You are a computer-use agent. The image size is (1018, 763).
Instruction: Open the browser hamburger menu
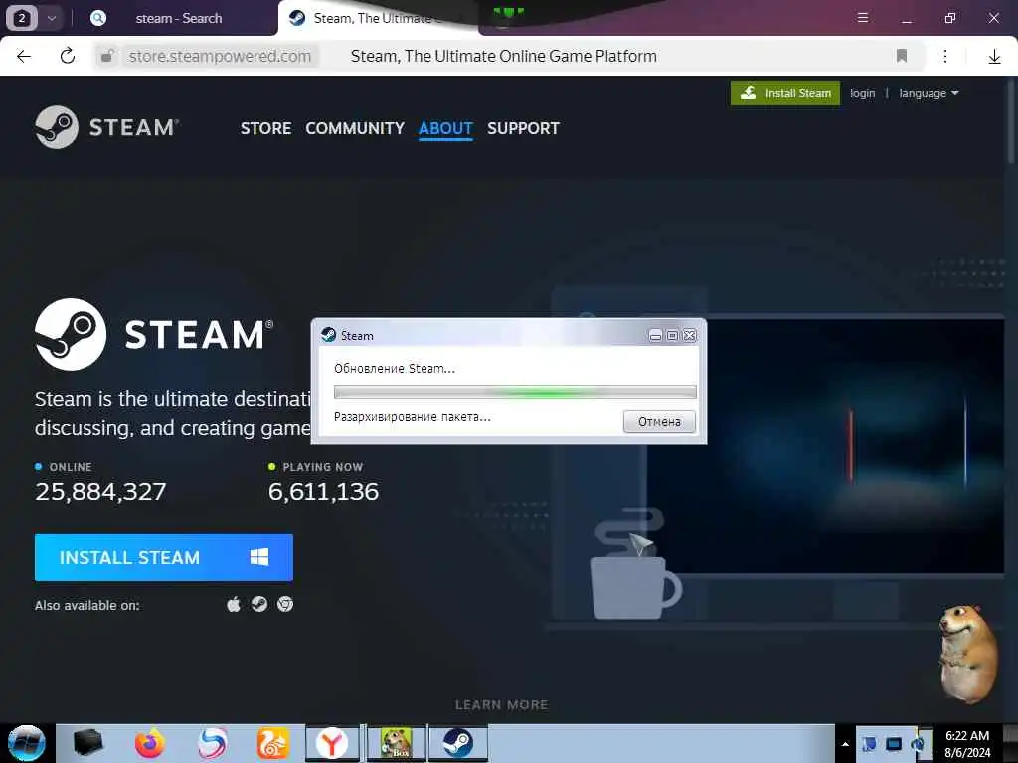point(863,18)
